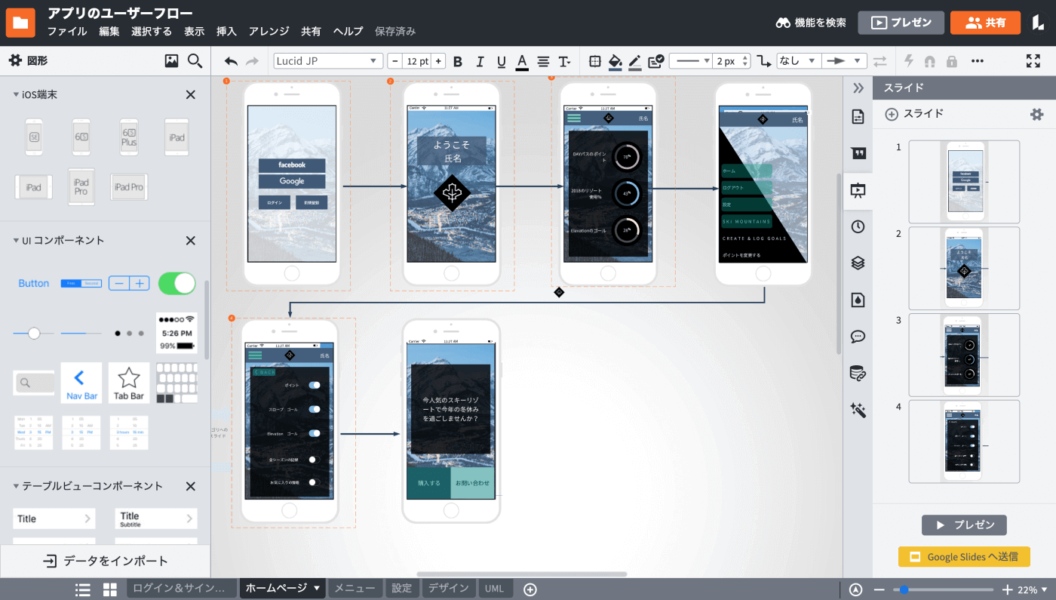Add a slide with スライド plus button
The width and height of the screenshot is (1056, 600).
(x=914, y=114)
